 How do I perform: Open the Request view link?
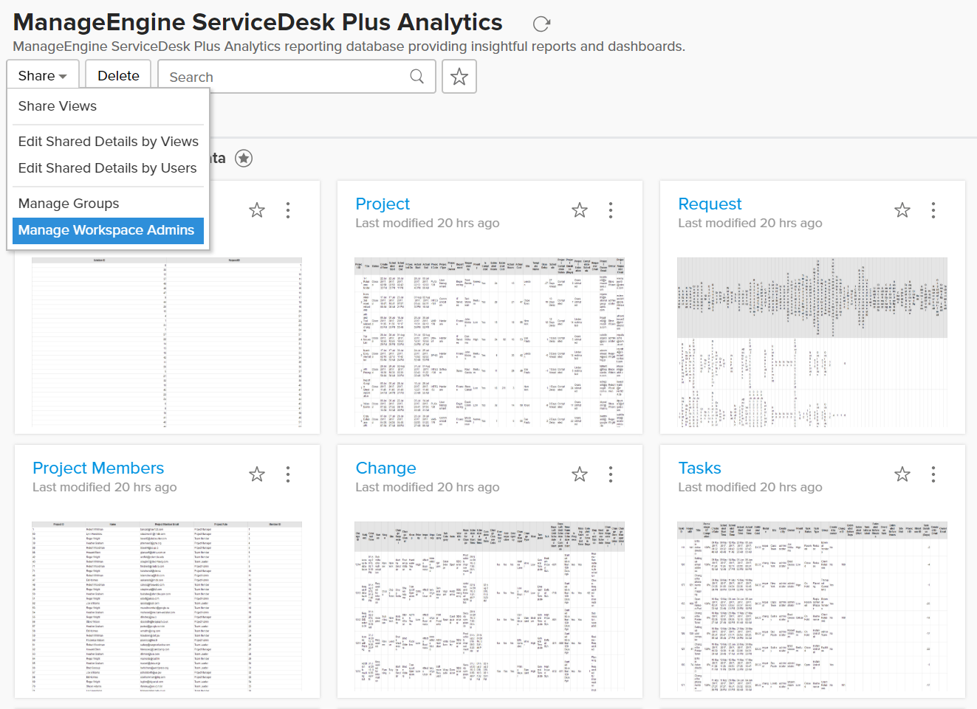pos(710,204)
